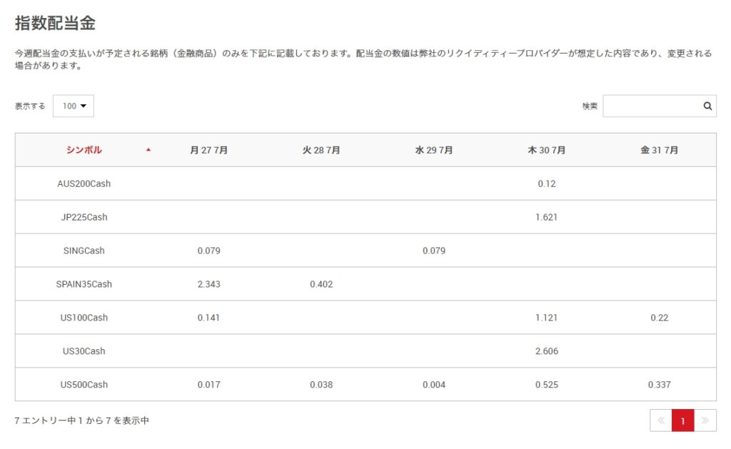Viewport: 731px width, 449px height.
Task: Click the US500Cash symbol entry
Action: click(84, 385)
